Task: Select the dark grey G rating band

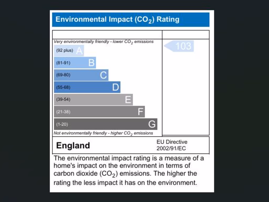Action: tap(106, 124)
